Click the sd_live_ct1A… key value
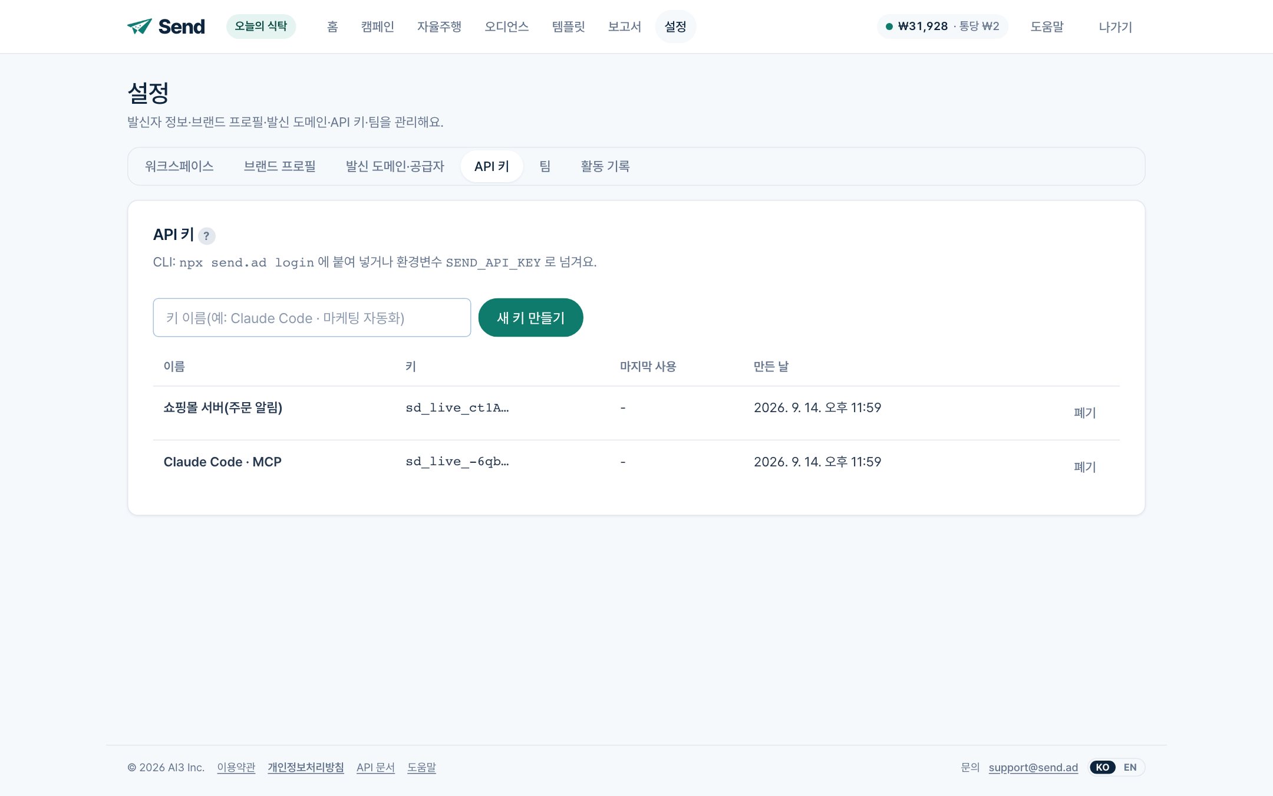The width and height of the screenshot is (1273, 796). [x=457, y=407]
